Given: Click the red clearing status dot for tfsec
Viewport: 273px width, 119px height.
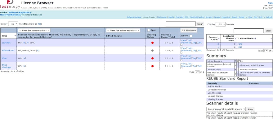Looking at the screenshot, I should point(153,58).
